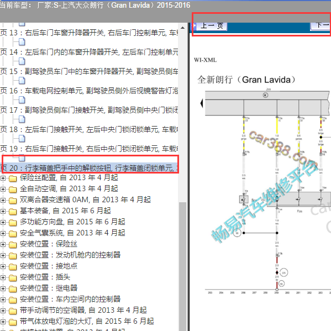Expand 带手动调节的空调器 folder node
The image size is (331, 331).
[3, 311]
